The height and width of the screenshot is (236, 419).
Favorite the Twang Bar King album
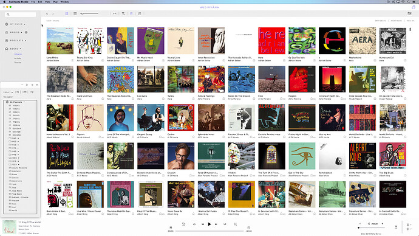(x=103, y=60)
